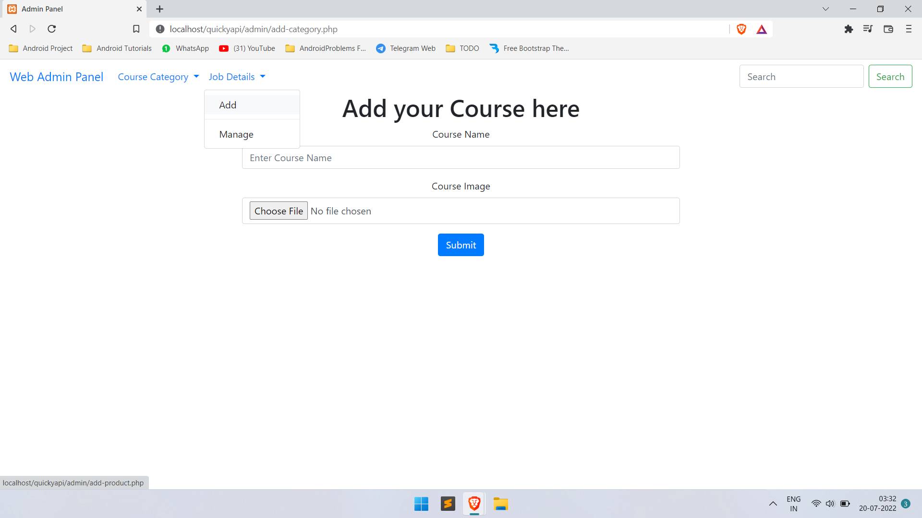
Task: Click Choose File for course image
Action: [x=279, y=211]
